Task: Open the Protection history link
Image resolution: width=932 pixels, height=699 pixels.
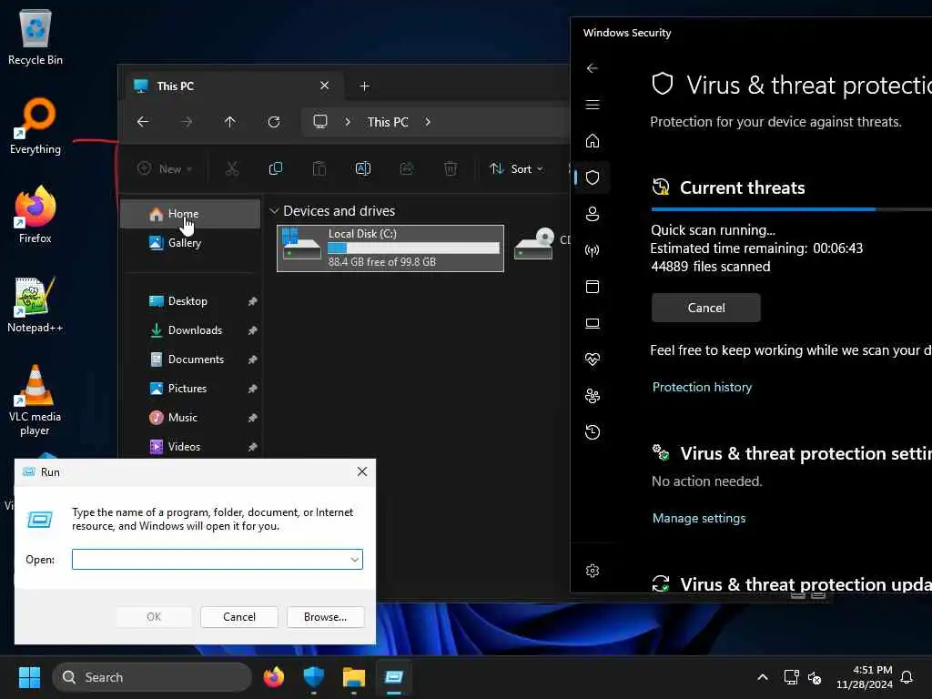Action: click(702, 387)
